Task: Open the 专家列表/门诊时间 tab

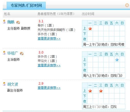Action: coord(26,5)
